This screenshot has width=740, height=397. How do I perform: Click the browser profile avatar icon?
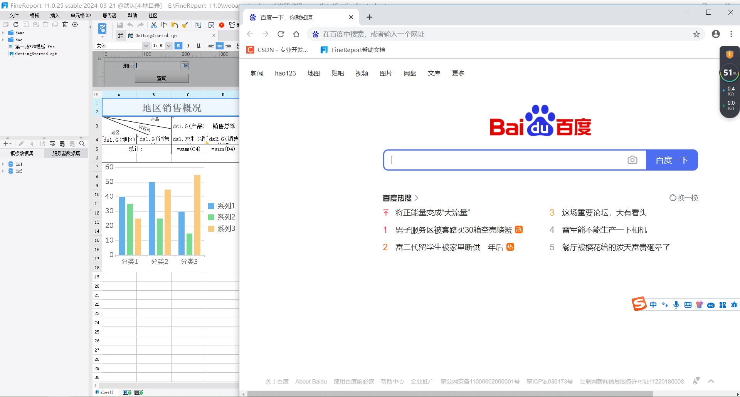point(716,34)
